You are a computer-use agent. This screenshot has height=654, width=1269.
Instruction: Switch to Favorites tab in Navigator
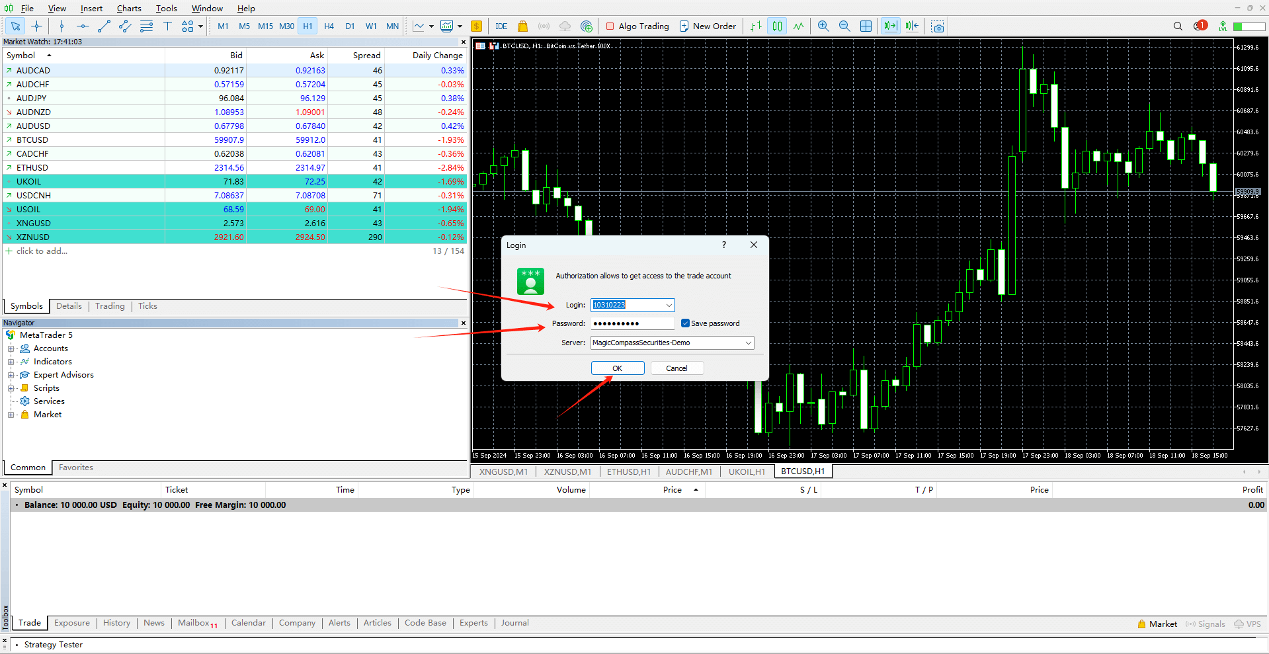coord(76,468)
